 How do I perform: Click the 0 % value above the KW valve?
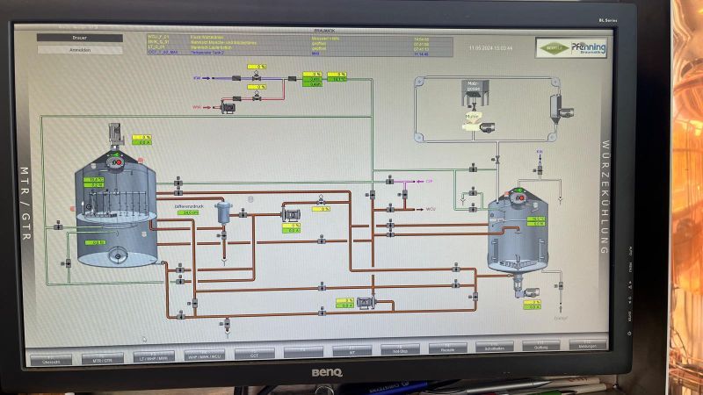pyautogui.click(x=257, y=67)
